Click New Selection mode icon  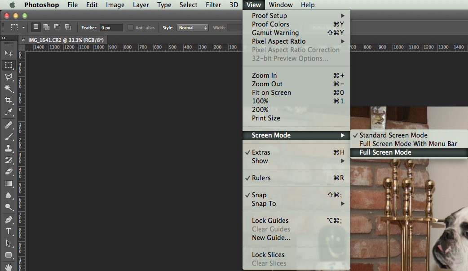click(x=36, y=27)
